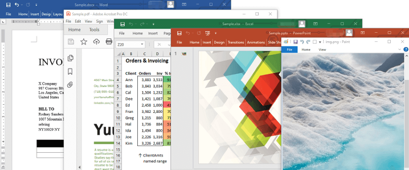Image resolution: width=409 pixels, height=170 pixels.
Task: Select column C header in Excel
Action: 144,54
